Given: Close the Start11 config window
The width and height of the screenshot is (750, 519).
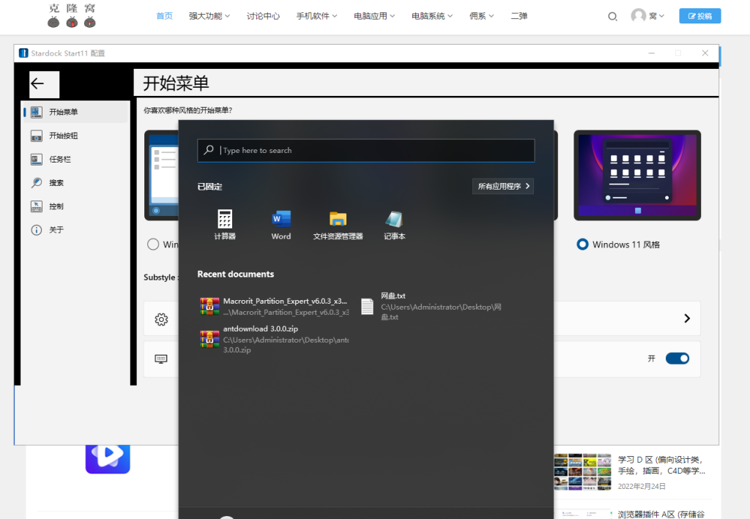Looking at the screenshot, I should (705, 53).
